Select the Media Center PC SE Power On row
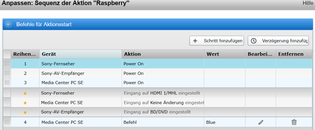The height and width of the screenshot is (130, 315). coord(158,82)
